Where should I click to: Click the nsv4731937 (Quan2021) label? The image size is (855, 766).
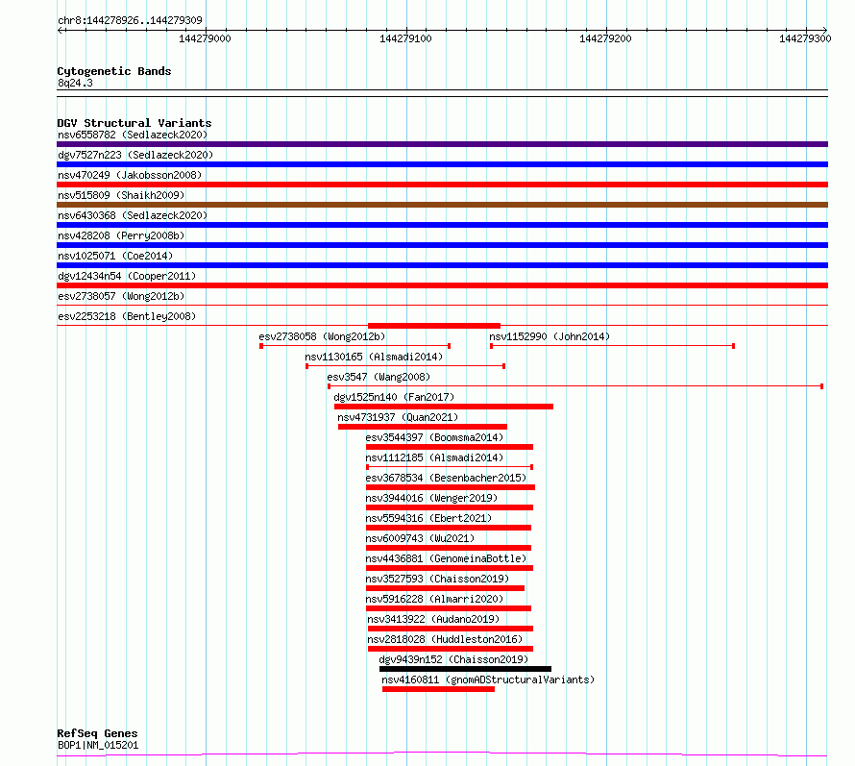398,417
